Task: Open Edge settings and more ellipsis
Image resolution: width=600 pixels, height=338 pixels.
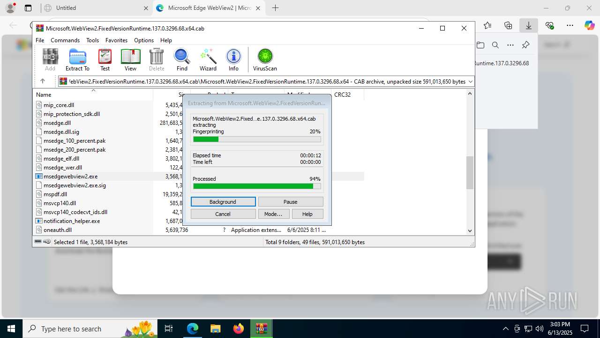Action: click(570, 25)
